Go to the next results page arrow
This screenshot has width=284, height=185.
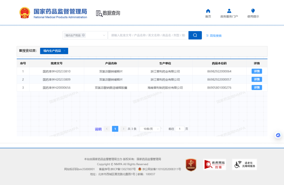point(124,129)
